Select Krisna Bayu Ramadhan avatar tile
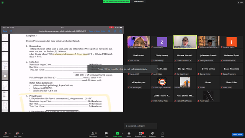The image size is (245, 138). pos(162,82)
